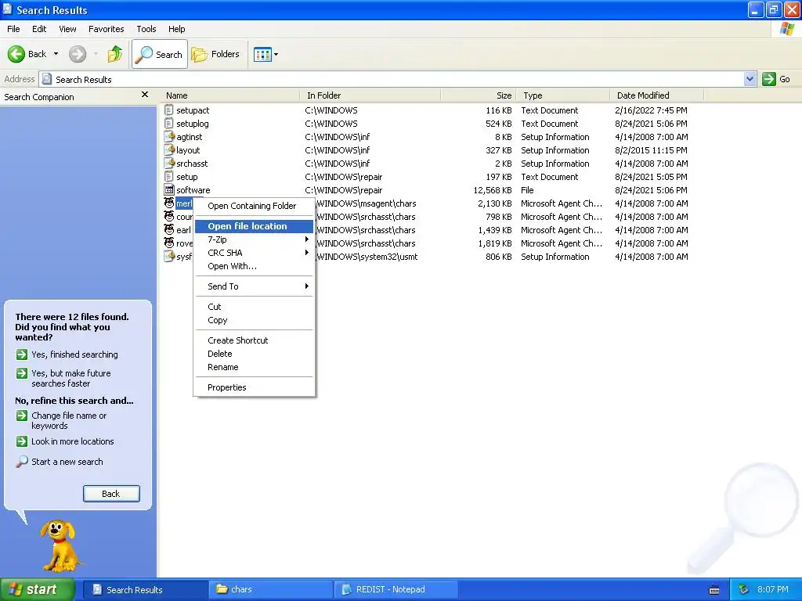
Task: Click the Back arrow icon in toolbar
Action: click(x=16, y=54)
